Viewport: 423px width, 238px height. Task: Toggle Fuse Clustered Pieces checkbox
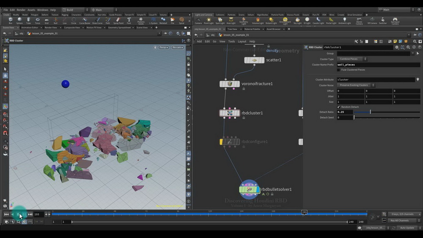click(x=338, y=70)
